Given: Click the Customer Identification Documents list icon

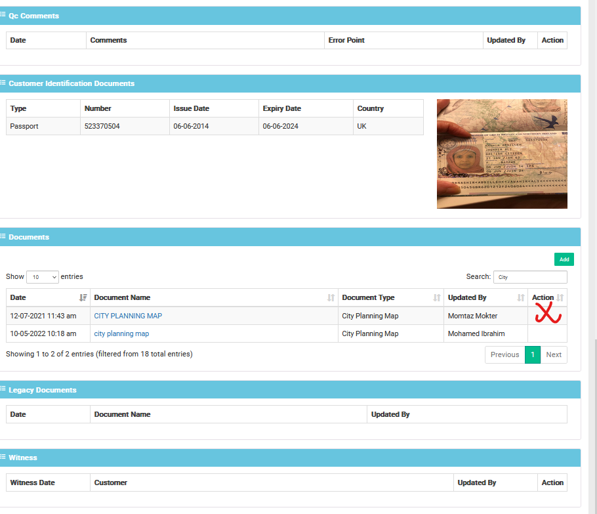Looking at the screenshot, I should tap(3, 82).
